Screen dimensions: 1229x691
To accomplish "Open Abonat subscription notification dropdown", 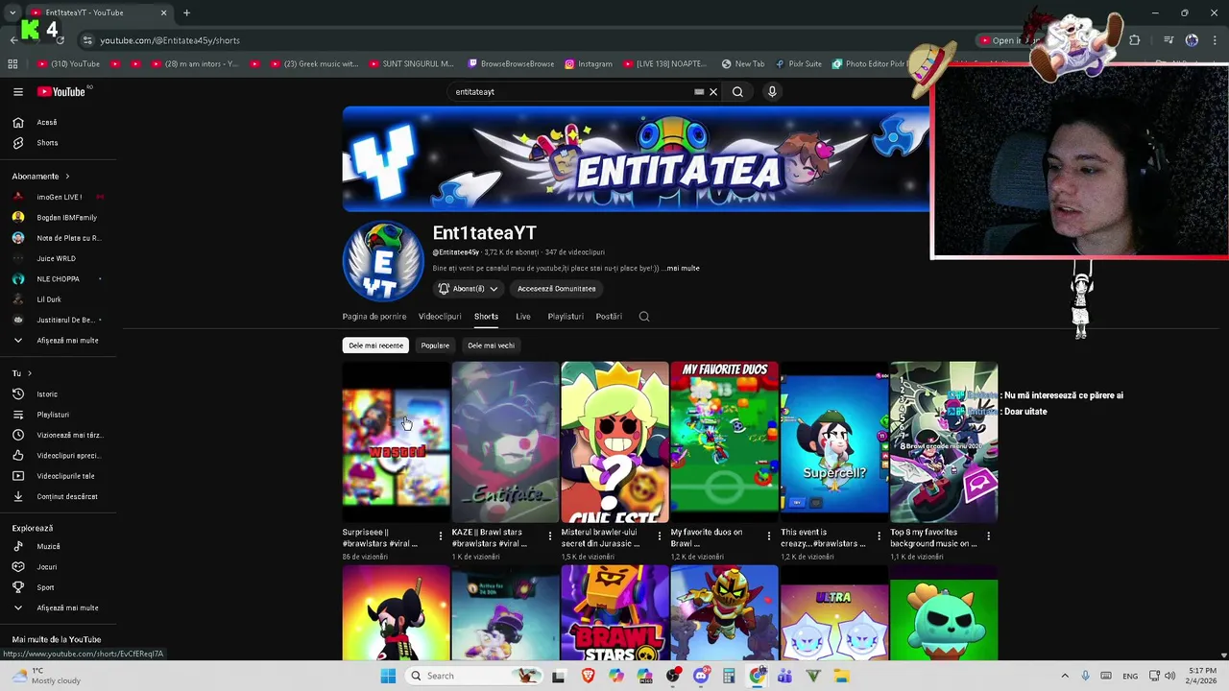I will (x=469, y=289).
